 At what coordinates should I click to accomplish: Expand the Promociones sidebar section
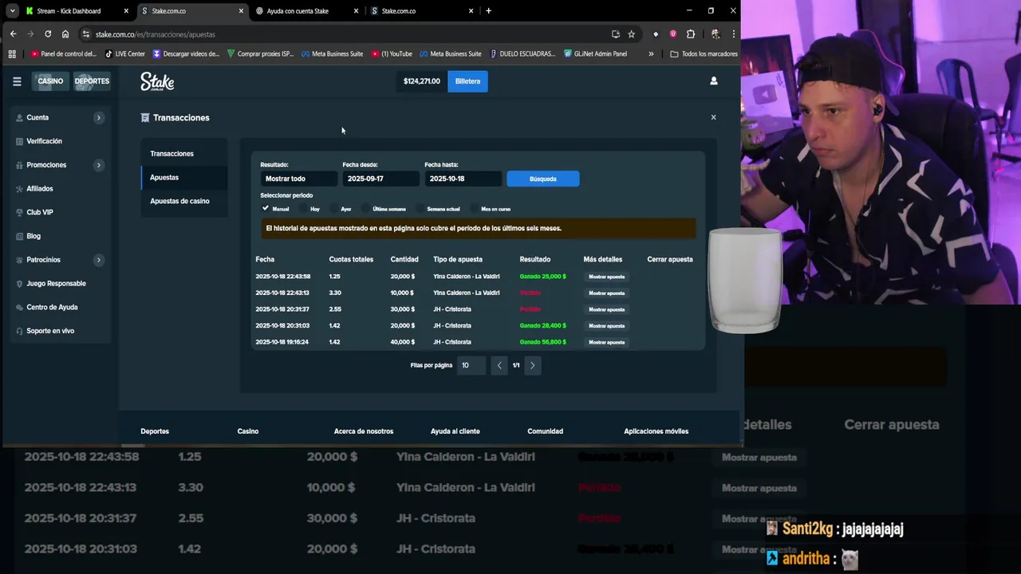tap(99, 165)
